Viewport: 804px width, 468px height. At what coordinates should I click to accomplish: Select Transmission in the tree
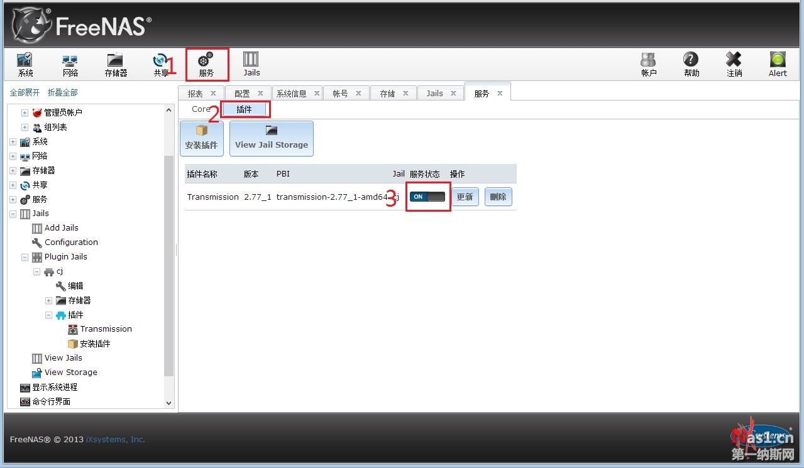pyautogui.click(x=106, y=329)
